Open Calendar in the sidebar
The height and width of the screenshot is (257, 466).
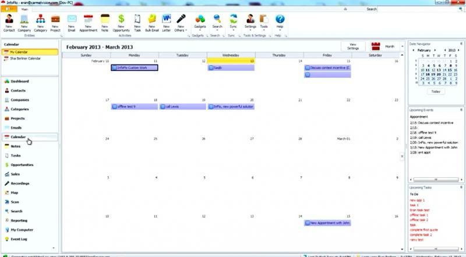(30, 137)
